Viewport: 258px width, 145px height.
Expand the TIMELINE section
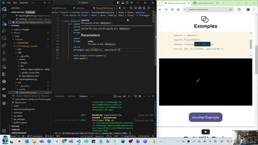coord(16,130)
